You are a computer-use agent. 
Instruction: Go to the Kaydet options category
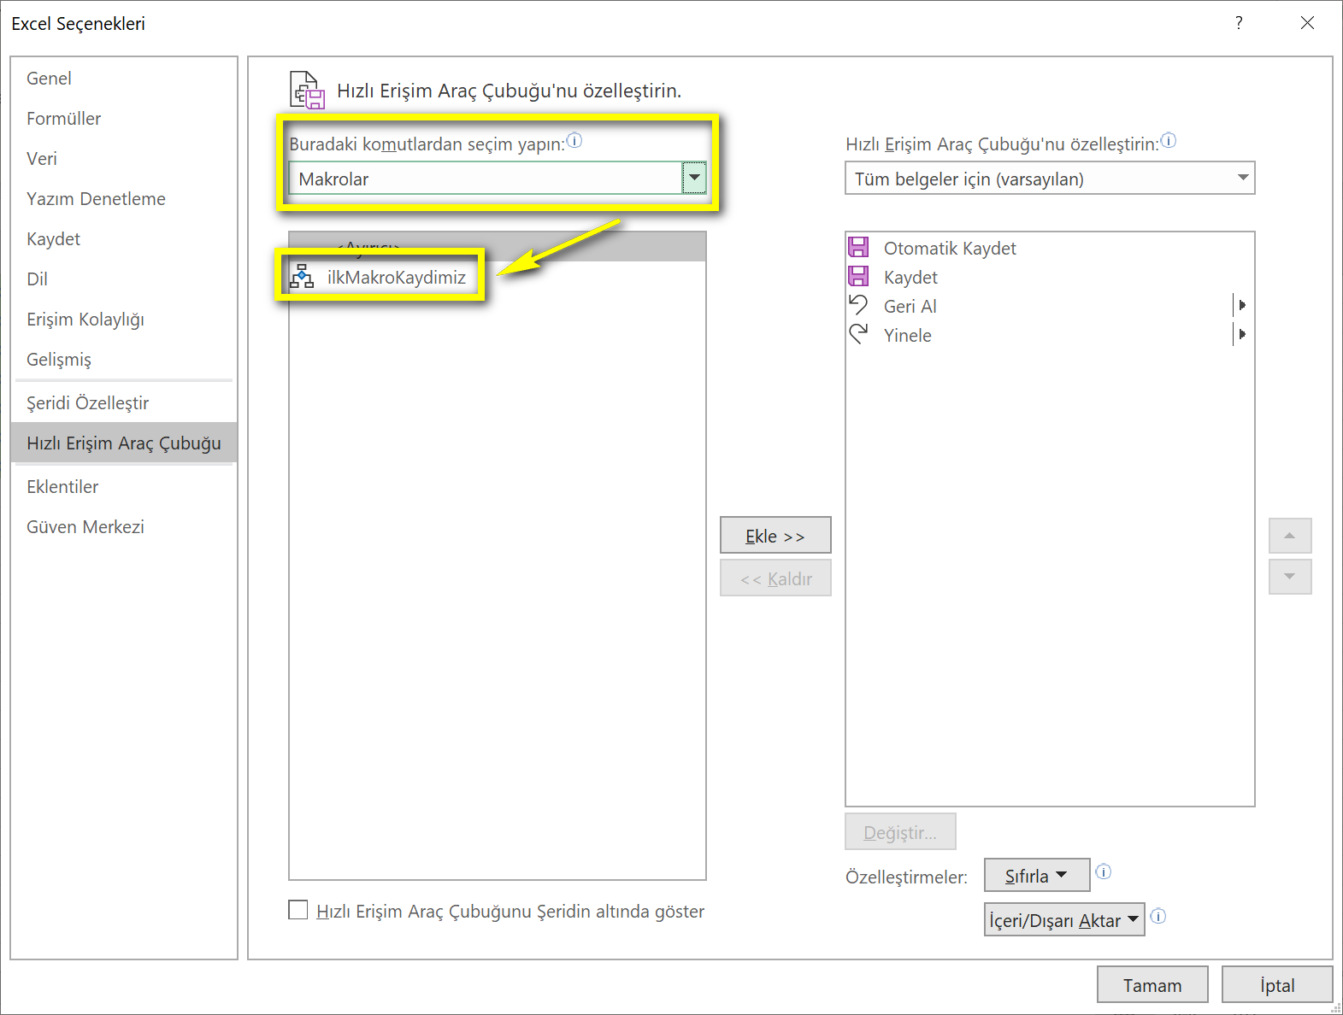(124, 239)
